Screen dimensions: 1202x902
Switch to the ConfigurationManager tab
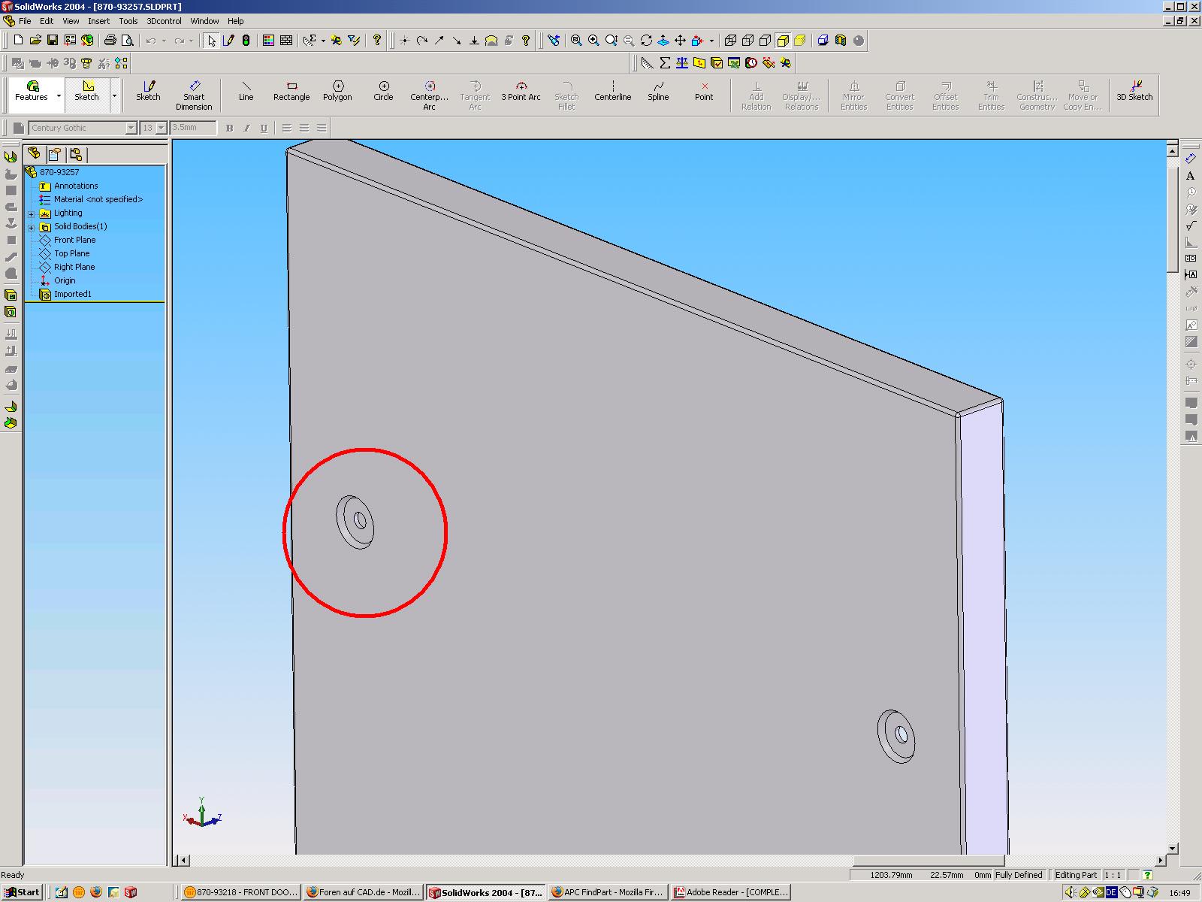(x=76, y=155)
